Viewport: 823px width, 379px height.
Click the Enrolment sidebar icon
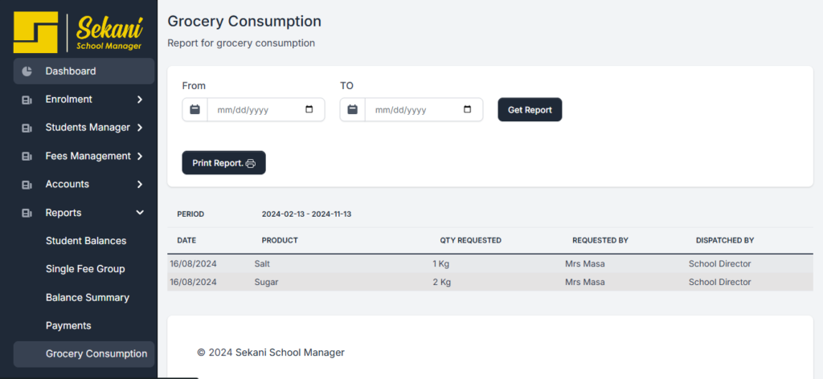tap(27, 100)
